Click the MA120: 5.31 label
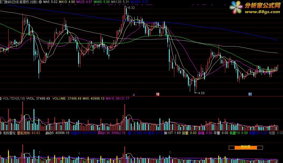 click(120, 2)
